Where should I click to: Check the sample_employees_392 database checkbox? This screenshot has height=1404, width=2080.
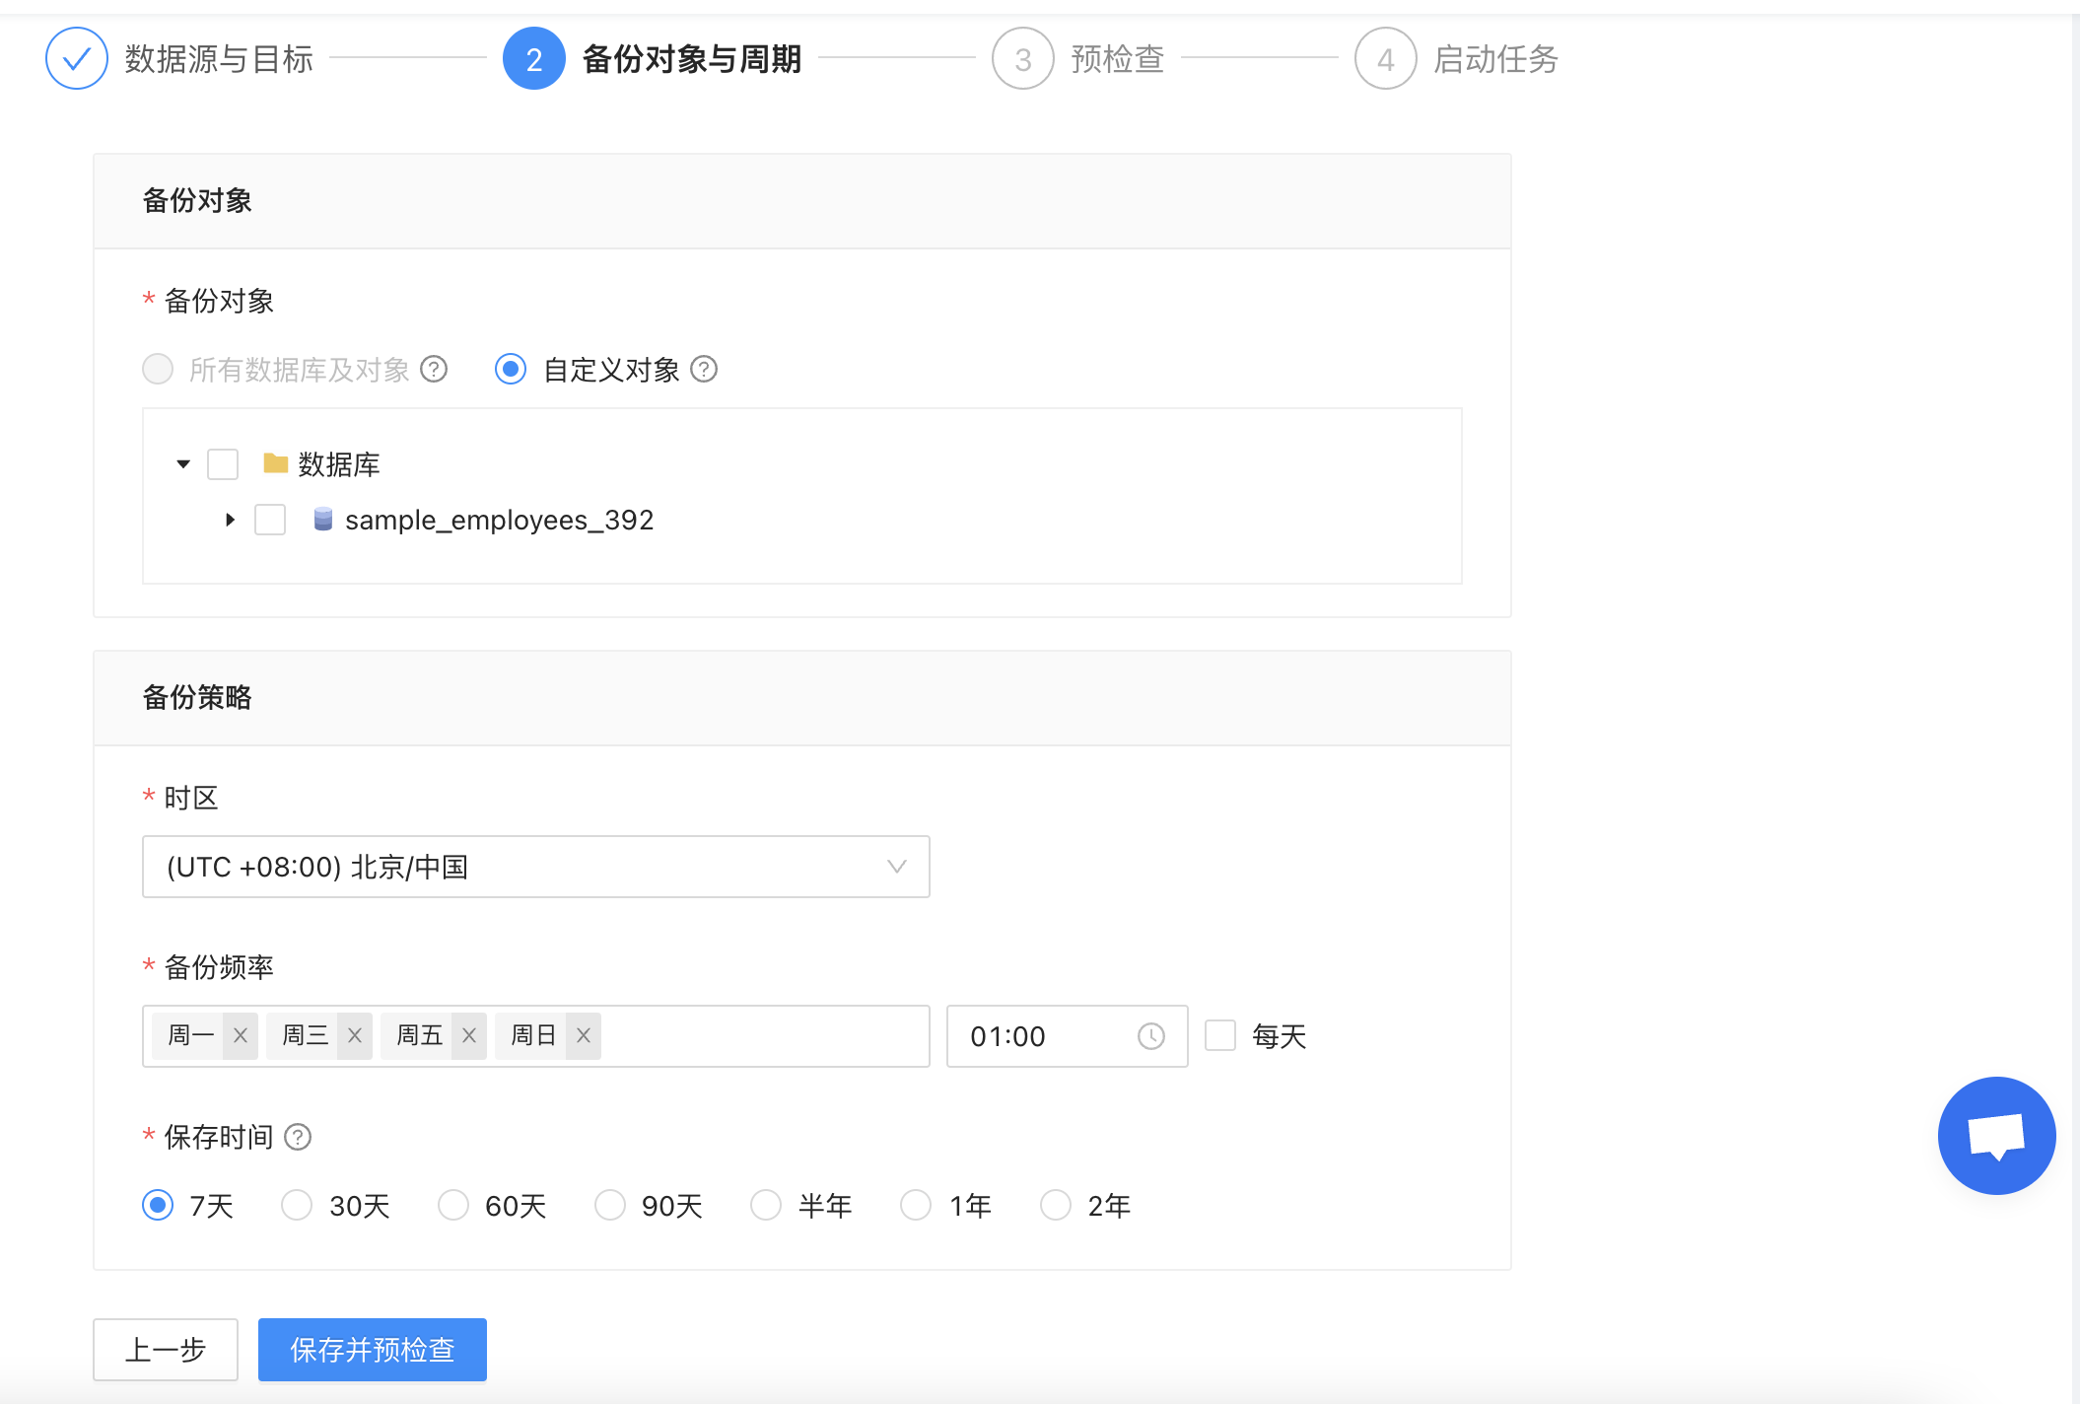pyautogui.click(x=269, y=520)
